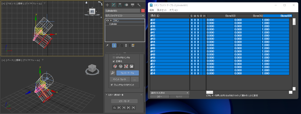Click ミラー モード button
Screen dimensions: 301x114
click(124, 101)
